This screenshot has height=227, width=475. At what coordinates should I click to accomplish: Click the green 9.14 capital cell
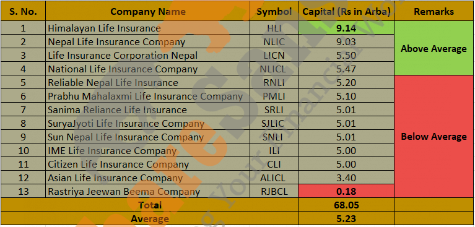pos(346,28)
